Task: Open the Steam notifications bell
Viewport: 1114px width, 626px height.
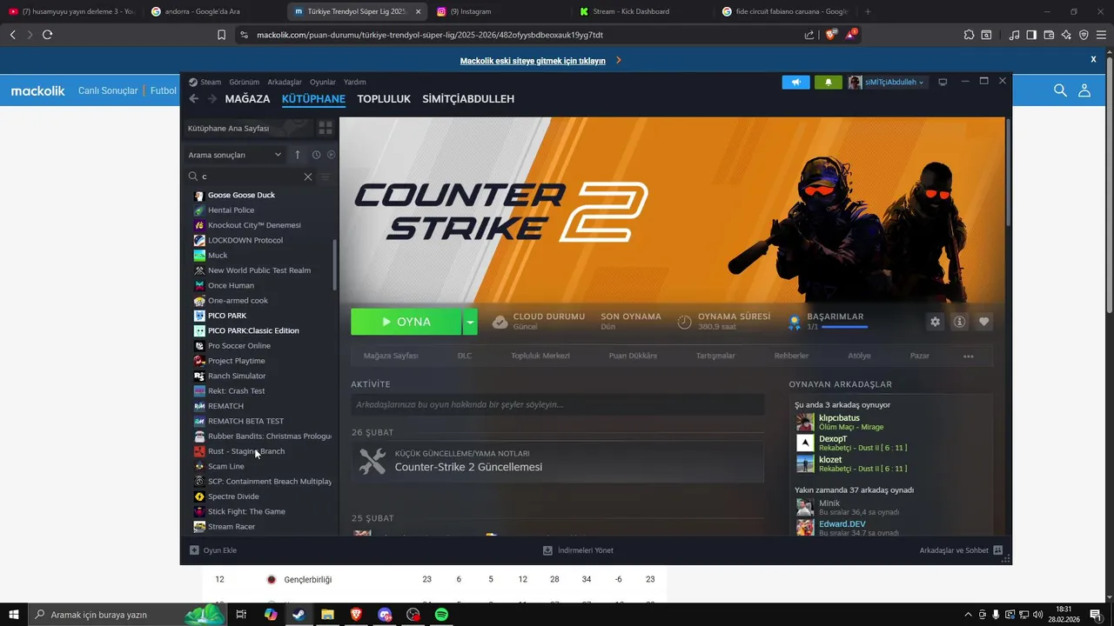Action: (828, 82)
